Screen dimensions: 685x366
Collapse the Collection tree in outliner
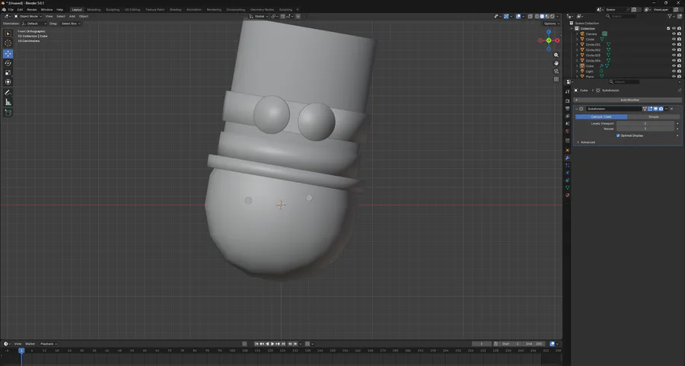tap(572, 28)
